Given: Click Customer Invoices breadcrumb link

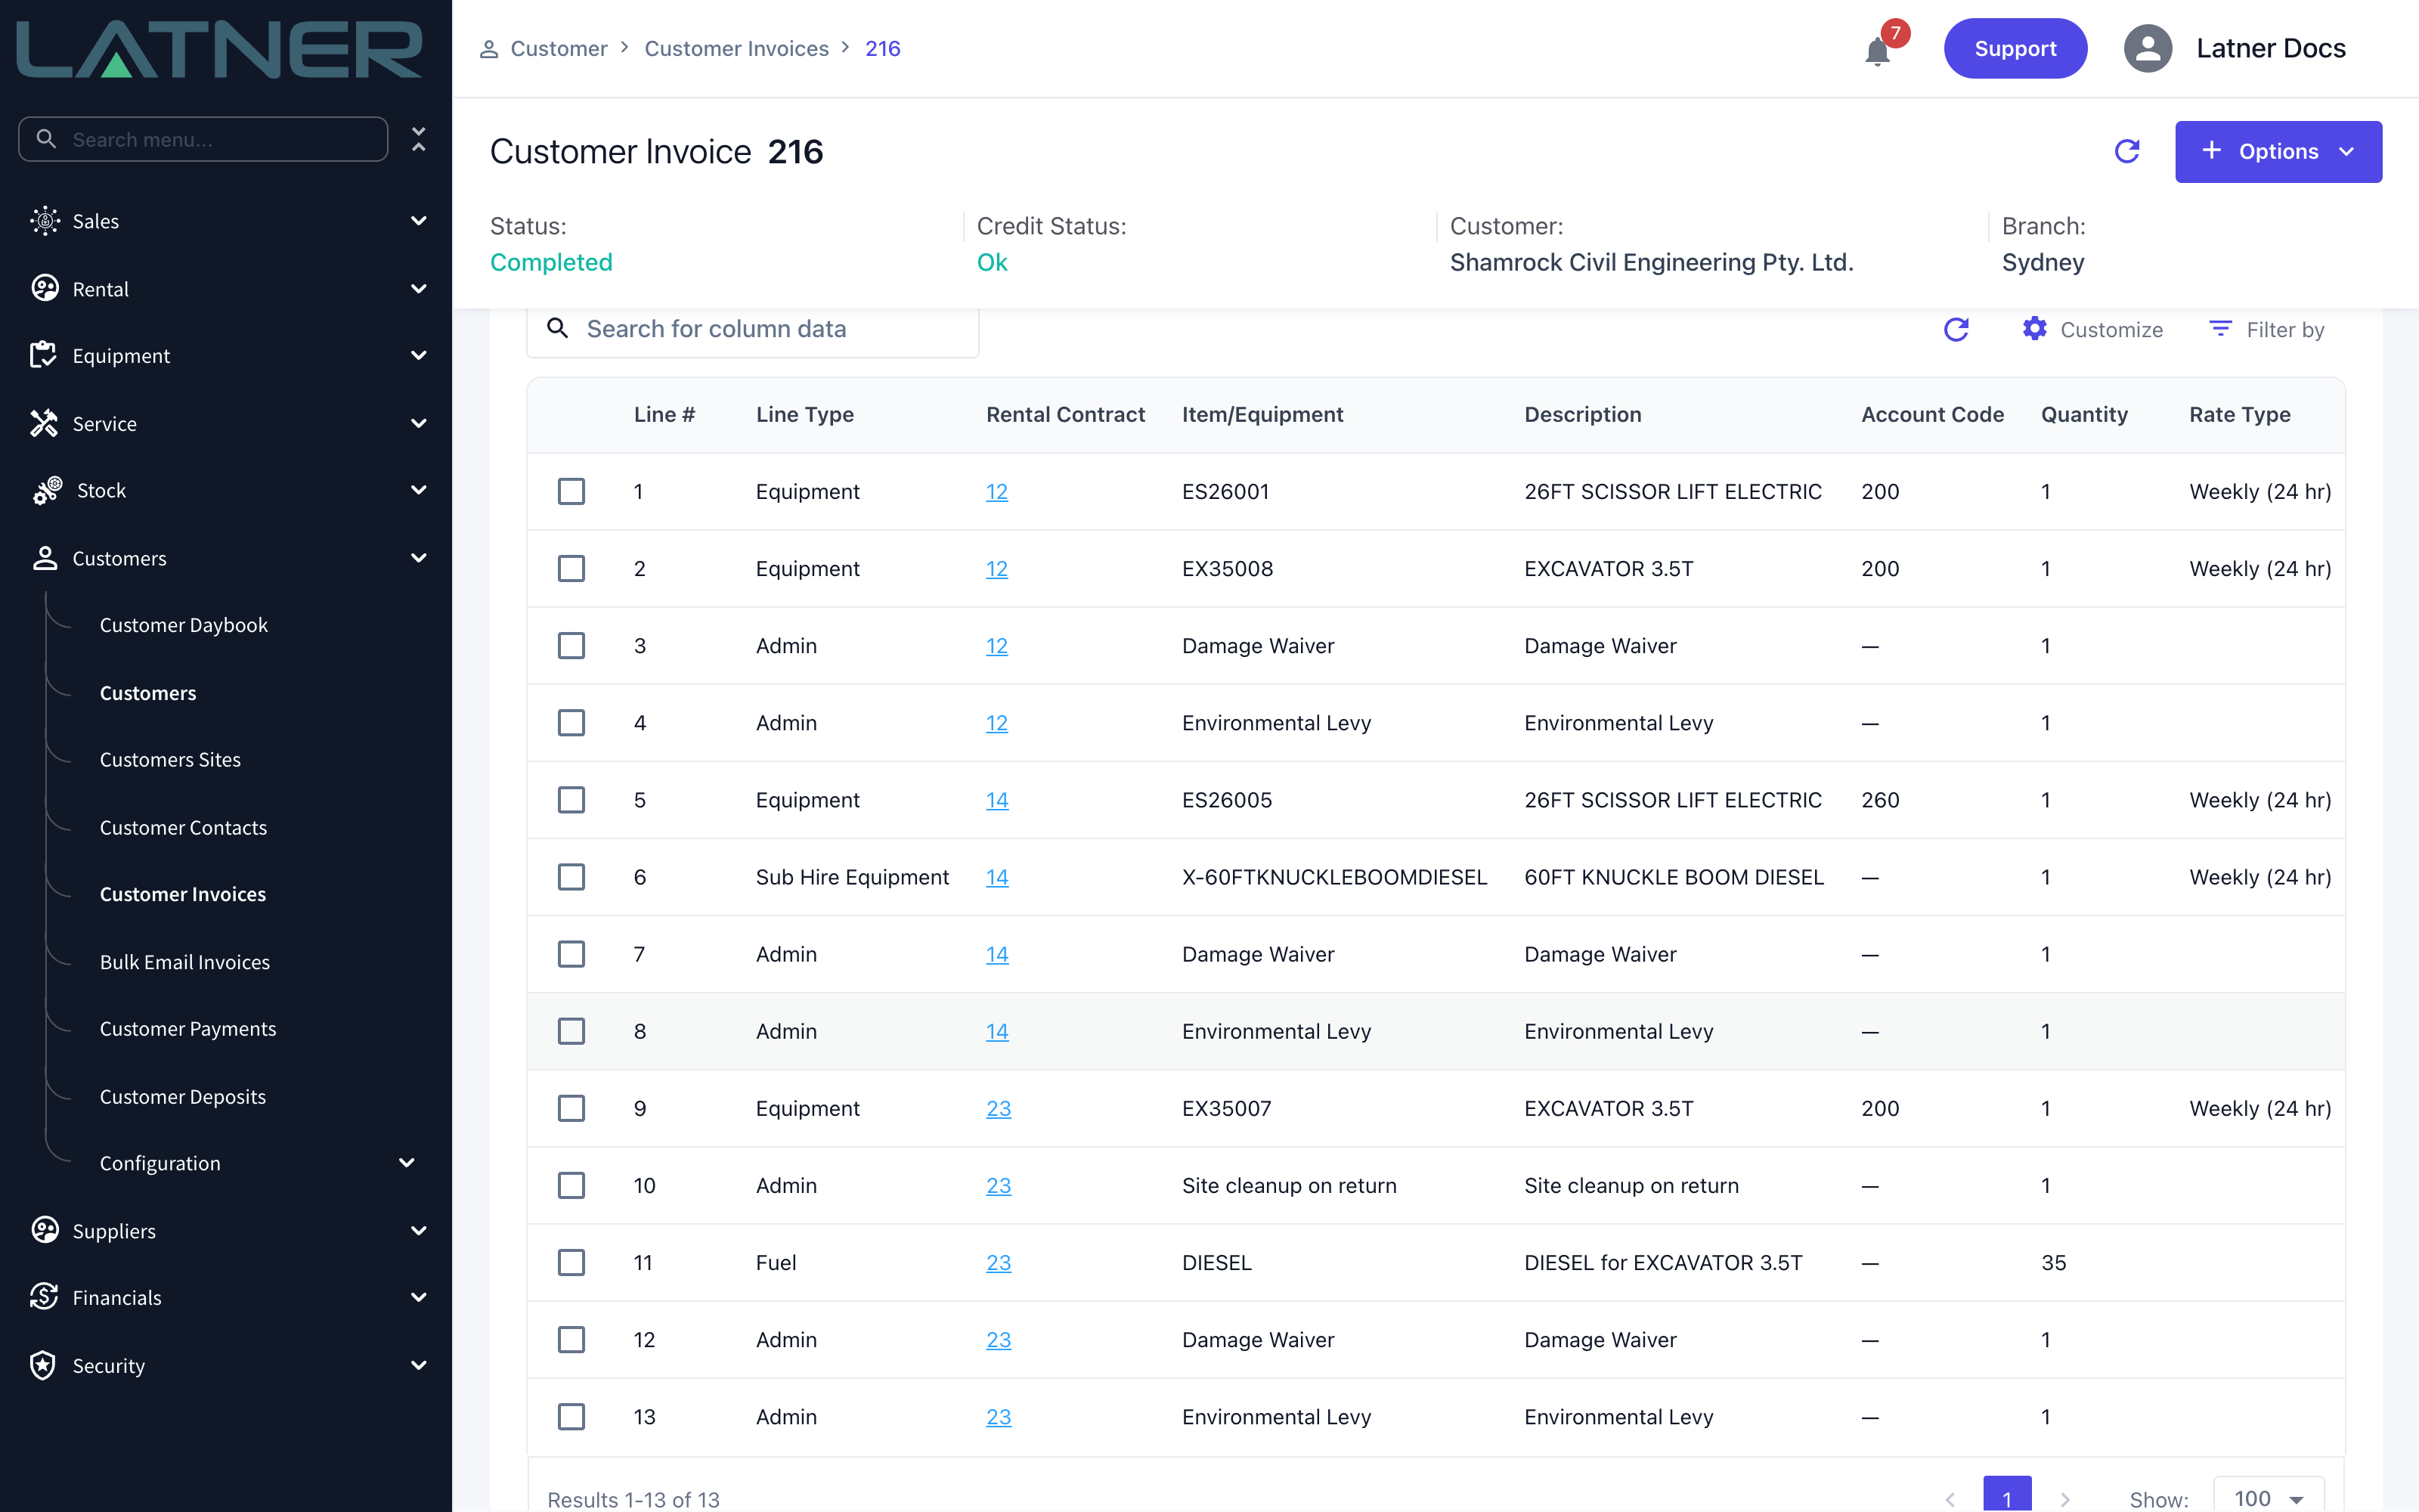Looking at the screenshot, I should coord(736,48).
